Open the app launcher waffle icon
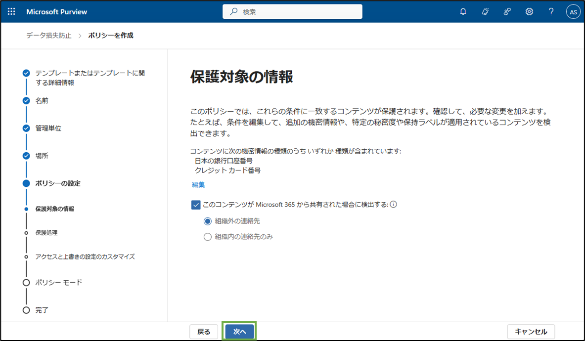The image size is (585, 341). pos(11,11)
